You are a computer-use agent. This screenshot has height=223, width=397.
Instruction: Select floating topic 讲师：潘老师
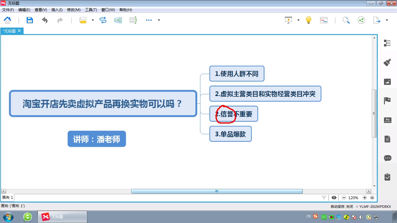tap(97, 139)
